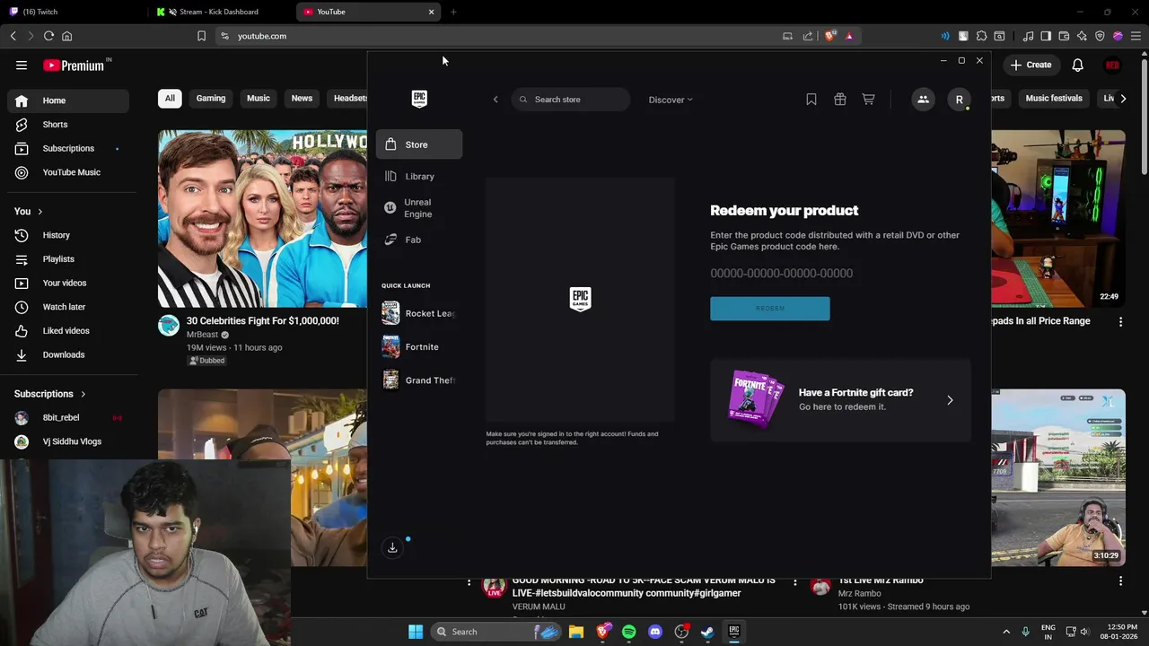
Task: Focus the Search store field
Action: click(x=571, y=100)
